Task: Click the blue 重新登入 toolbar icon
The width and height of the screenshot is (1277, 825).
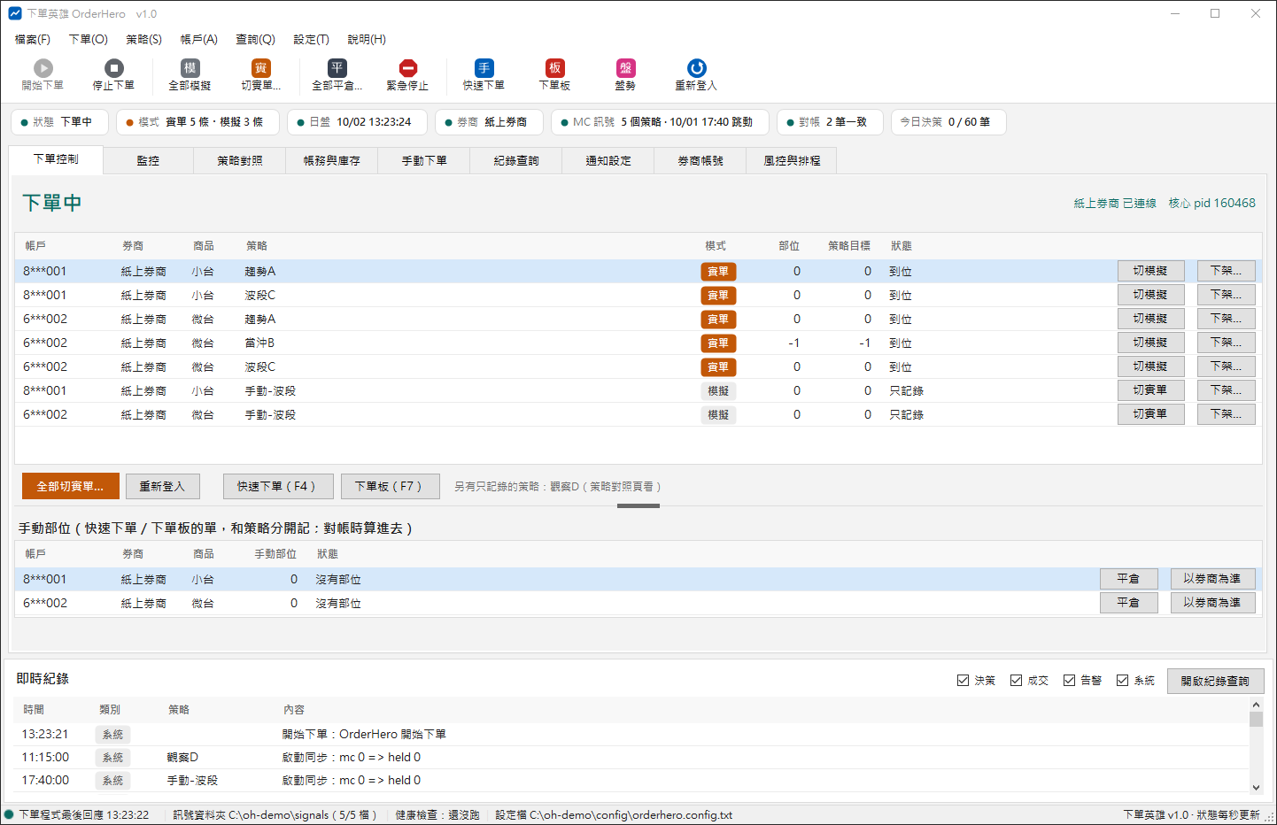Action: (696, 74)
